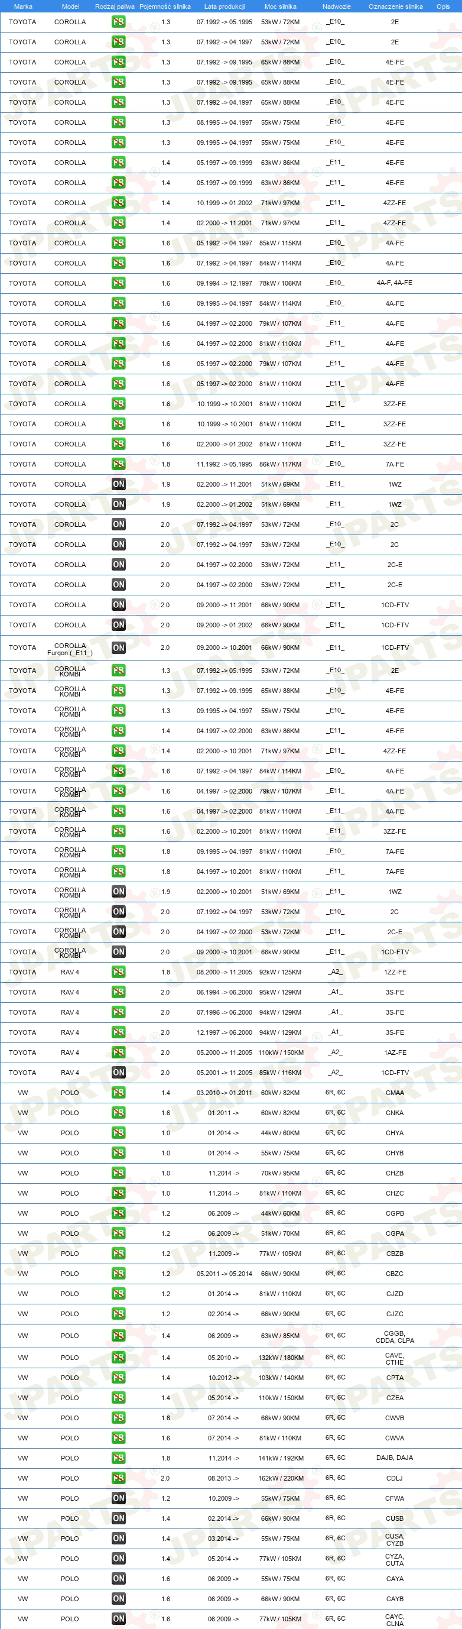This screenshot has height=1629, width=462.
Task: Click the Nadwozie column header
Action: pos(336,7)
